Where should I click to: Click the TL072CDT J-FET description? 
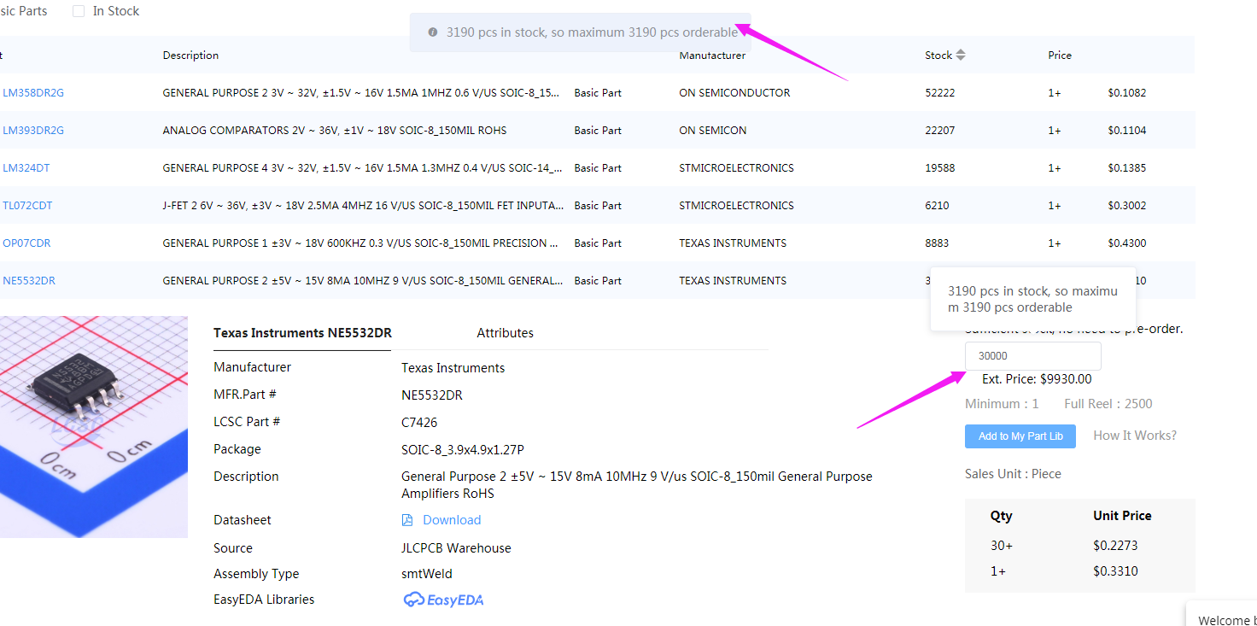(x=363, y=206)
